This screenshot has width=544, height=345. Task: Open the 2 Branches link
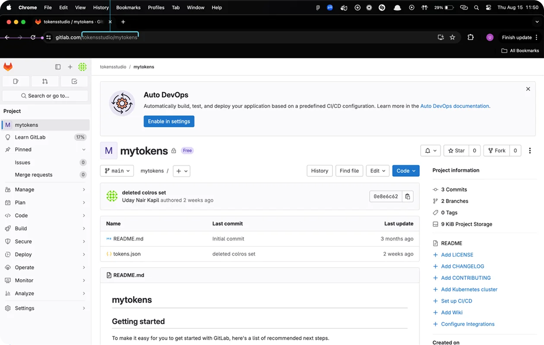point(455,201)
